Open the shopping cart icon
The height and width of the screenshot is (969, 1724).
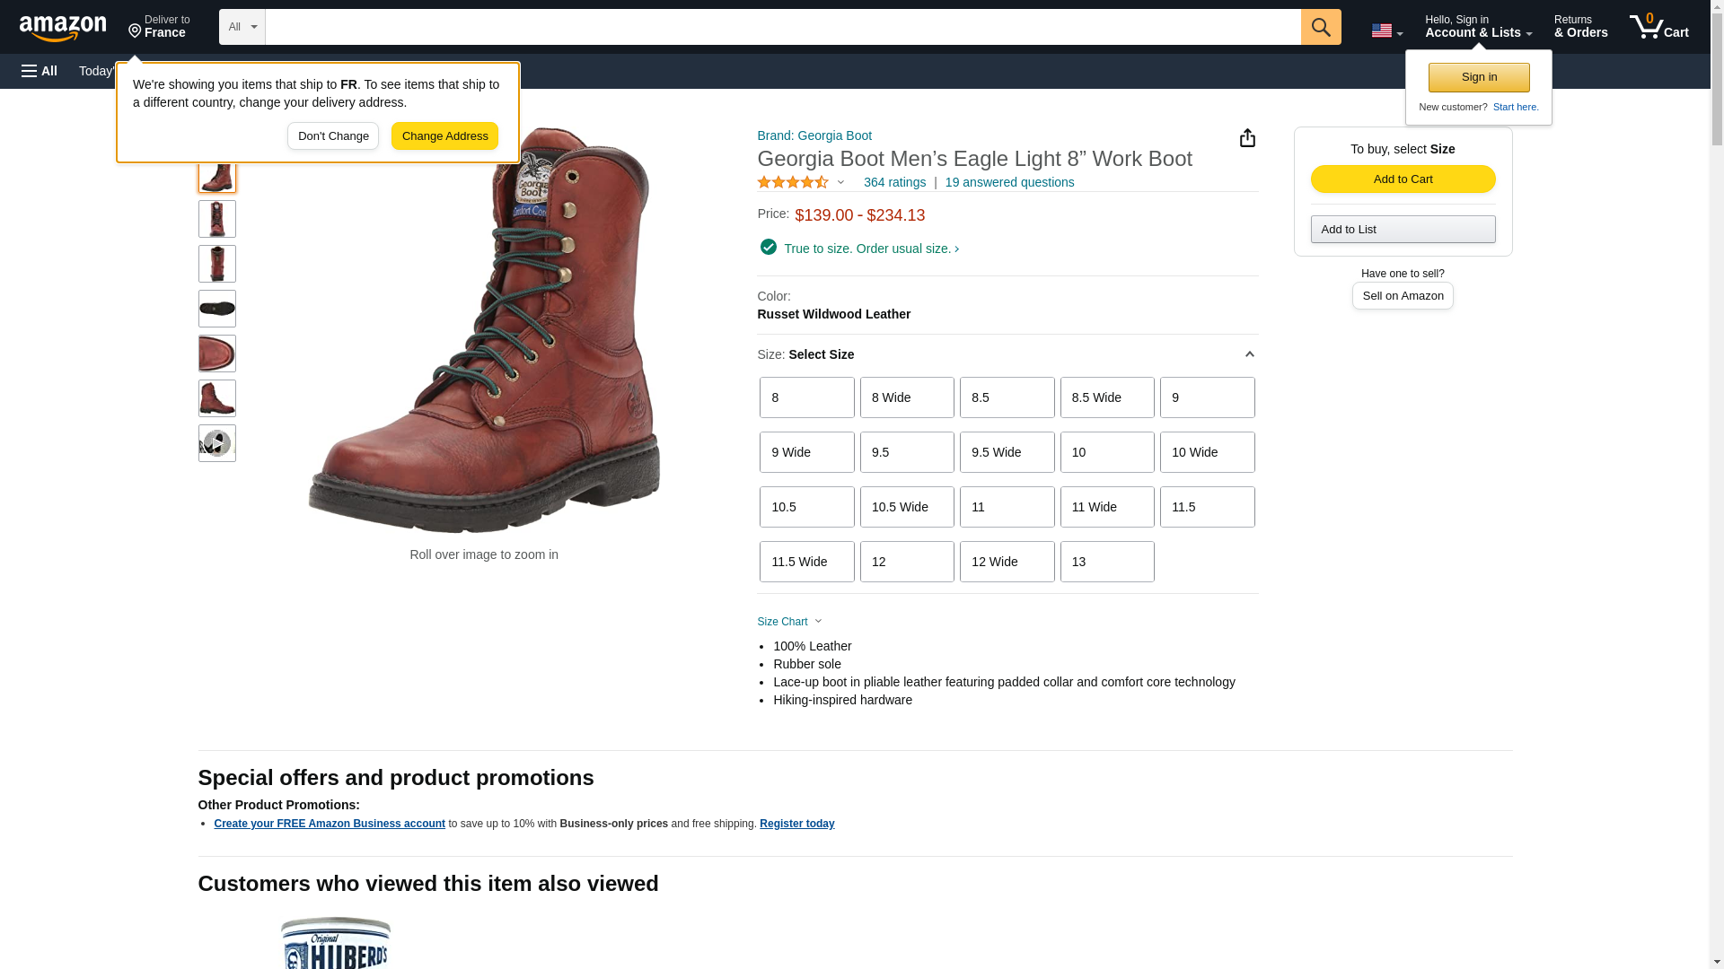coord(1658,27)
